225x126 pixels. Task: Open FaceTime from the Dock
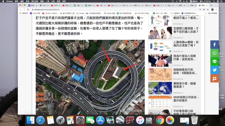click(90, 120)
